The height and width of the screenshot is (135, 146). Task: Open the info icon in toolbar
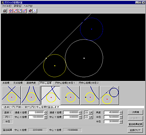coord(35,11)
